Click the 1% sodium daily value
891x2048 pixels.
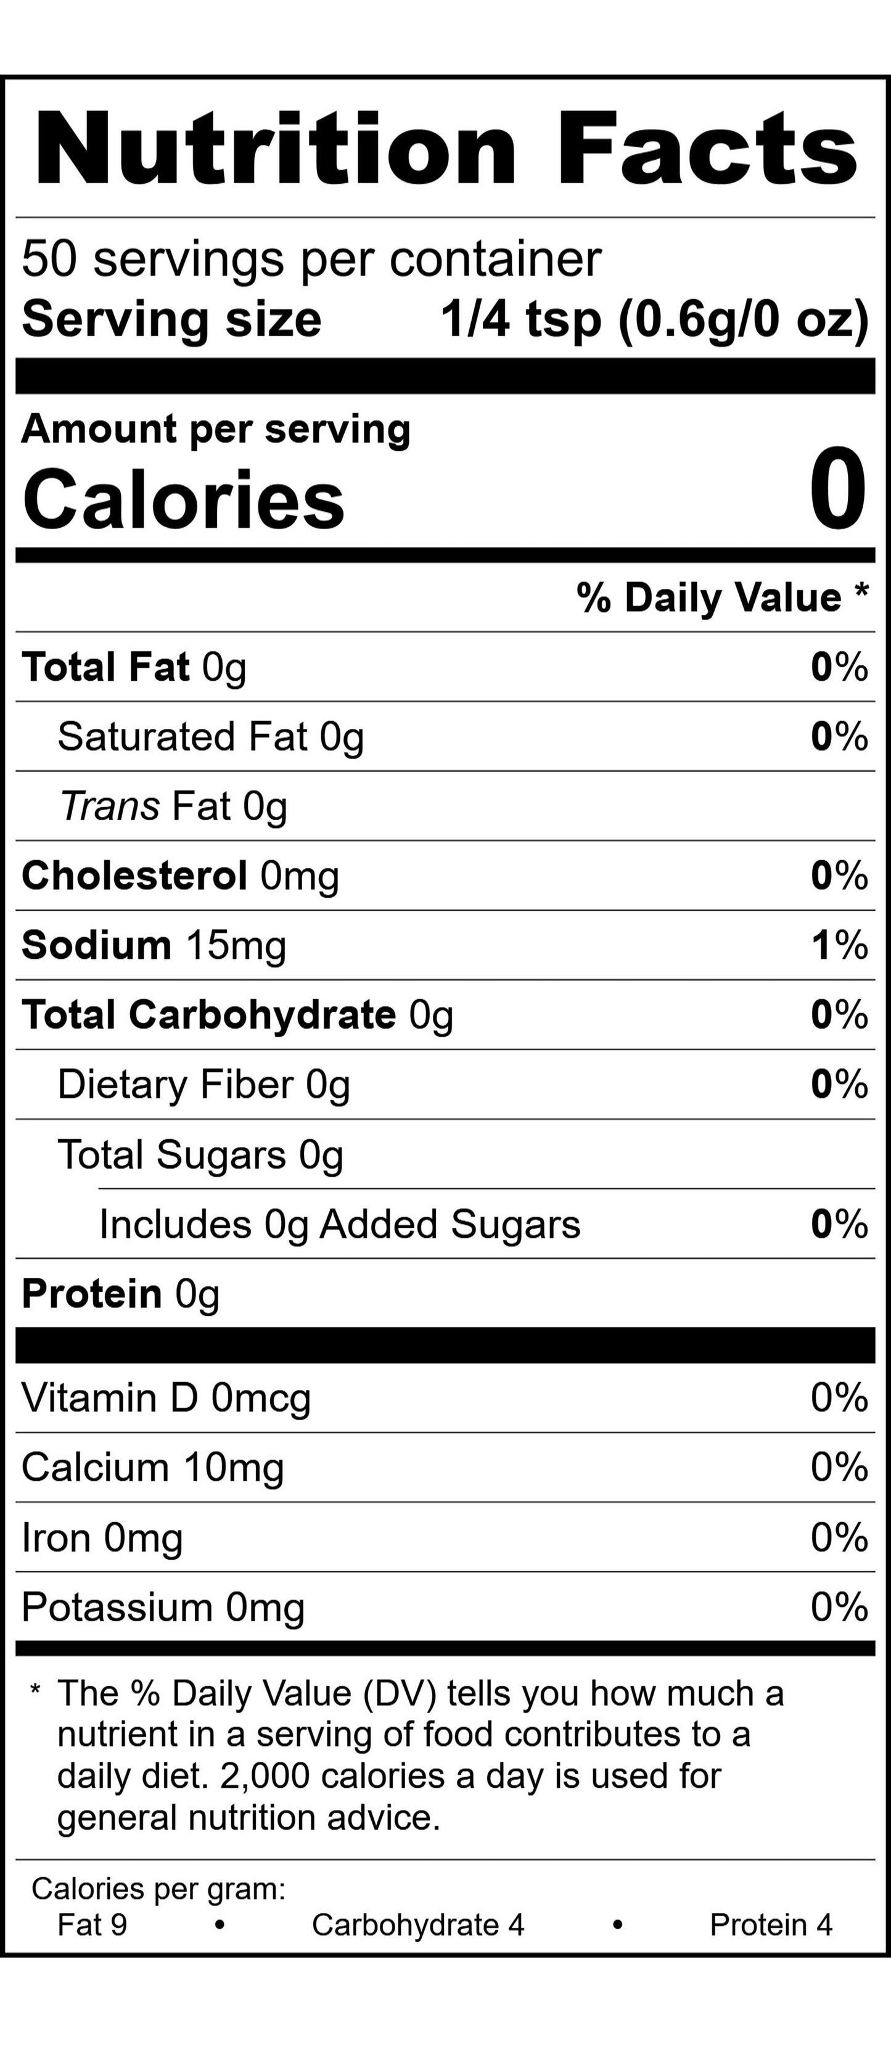coord(839,945)
